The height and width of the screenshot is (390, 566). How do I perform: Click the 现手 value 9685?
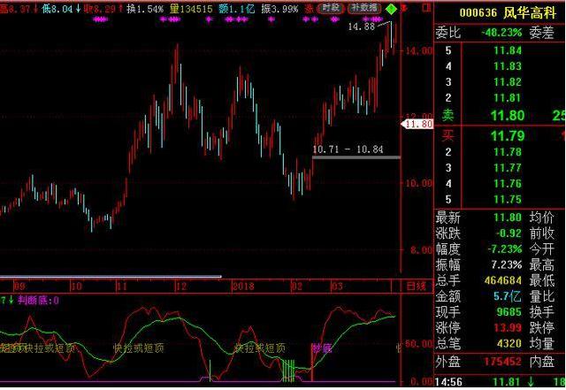click(509, 312)
